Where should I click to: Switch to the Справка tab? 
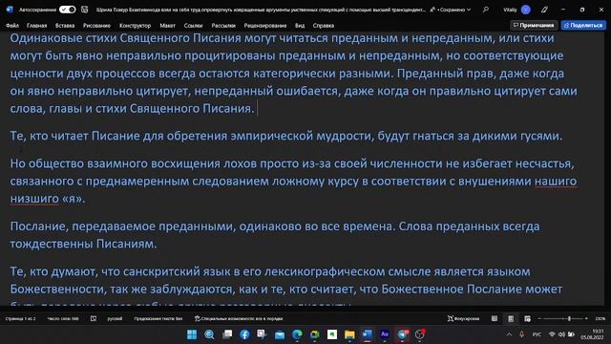coord(324,26)
